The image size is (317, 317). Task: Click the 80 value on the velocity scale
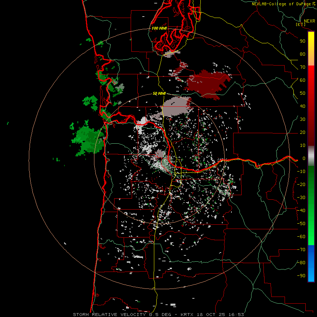click(x=303, y=54)
